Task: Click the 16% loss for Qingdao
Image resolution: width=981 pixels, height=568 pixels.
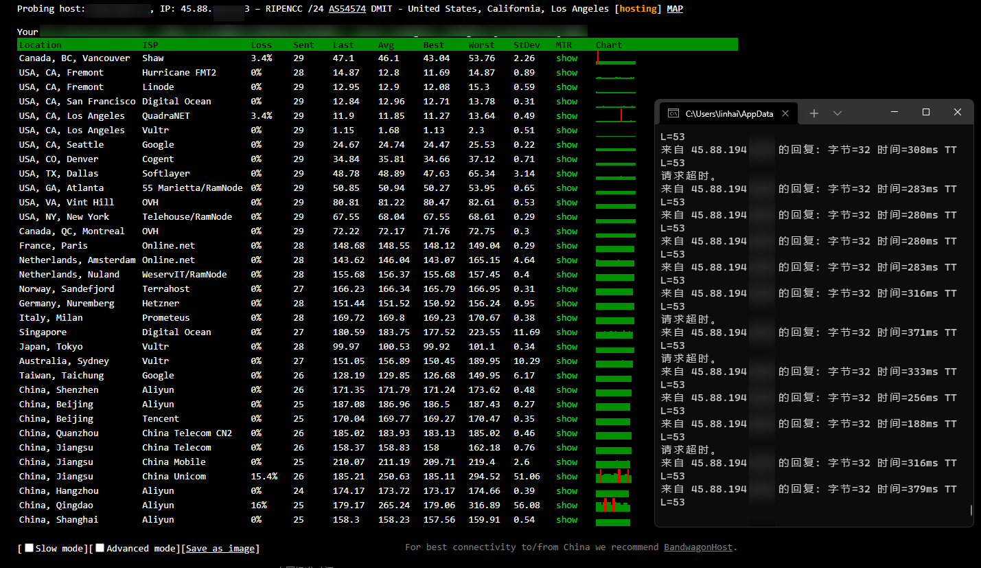Action: (x=259, y=505)
